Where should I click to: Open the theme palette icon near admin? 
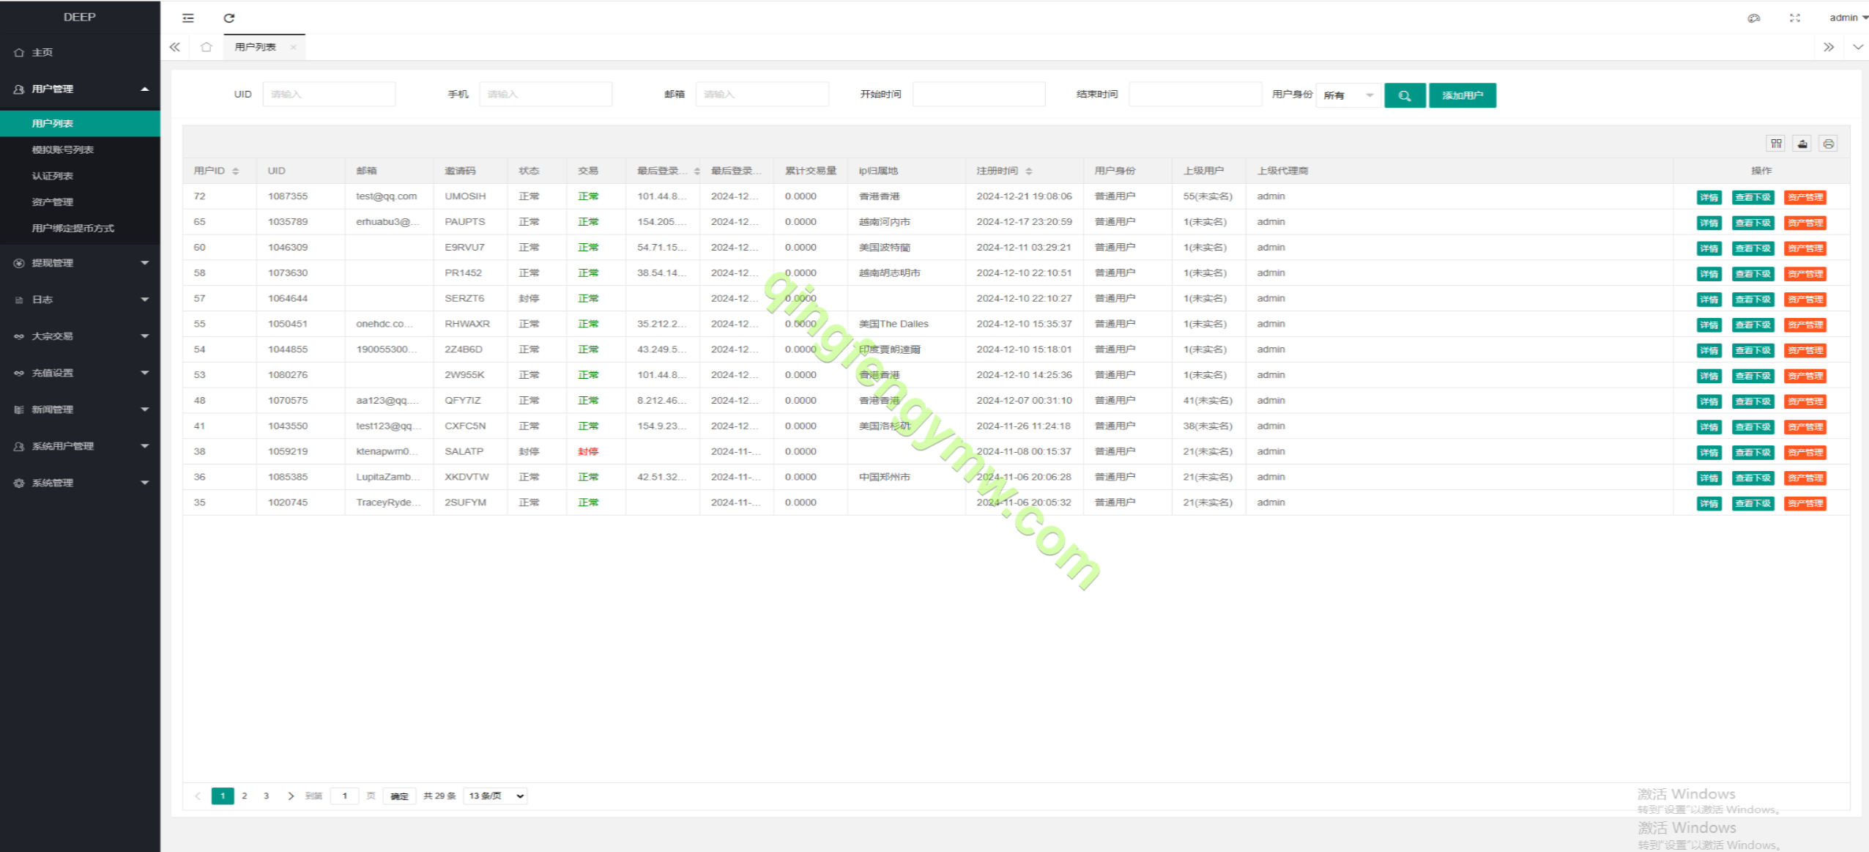1753,18
